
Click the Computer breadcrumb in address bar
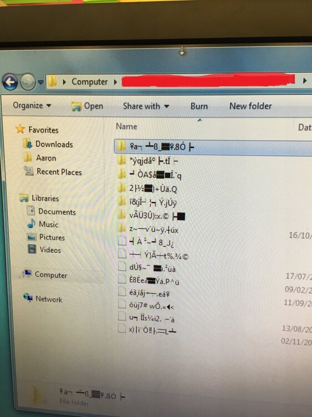pos(89,82)
